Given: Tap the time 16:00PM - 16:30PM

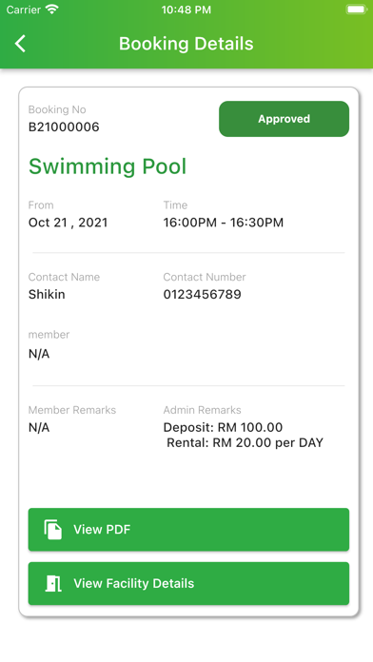Looking at the screenshot, I should tap(223, 223).
